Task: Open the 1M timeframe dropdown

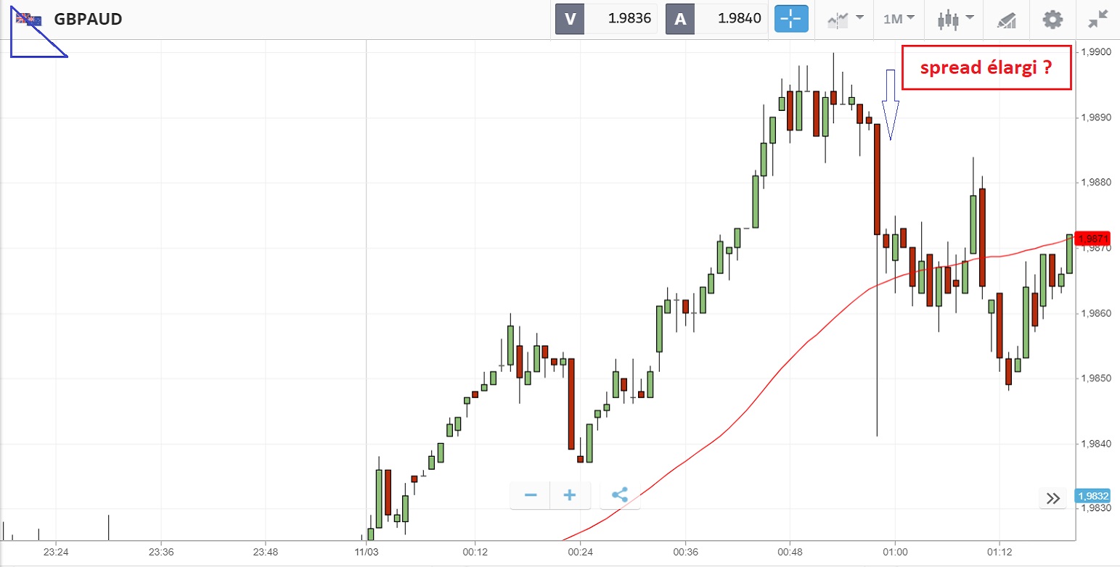Action: point(899,20)
